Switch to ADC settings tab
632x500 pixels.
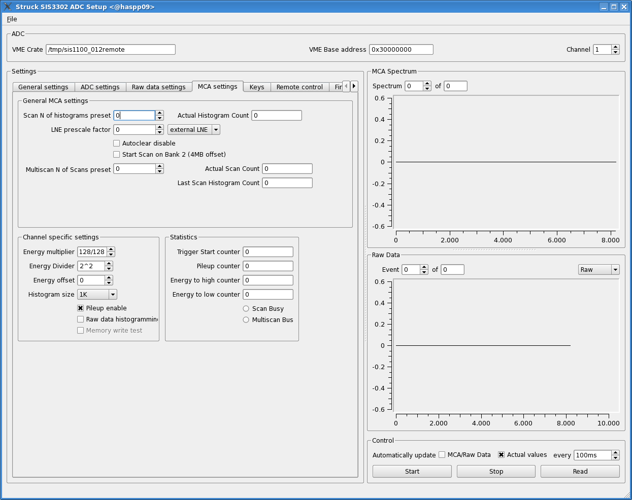point(100,87)
